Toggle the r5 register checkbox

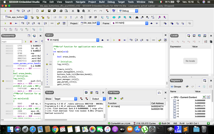(x=174, y=114)
